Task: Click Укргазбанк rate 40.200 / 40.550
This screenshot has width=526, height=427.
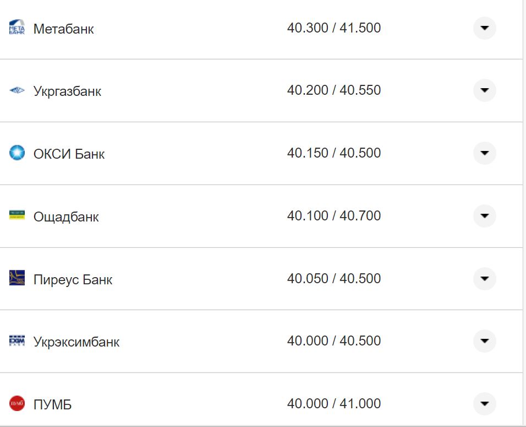Action: [x=333, y=90]
